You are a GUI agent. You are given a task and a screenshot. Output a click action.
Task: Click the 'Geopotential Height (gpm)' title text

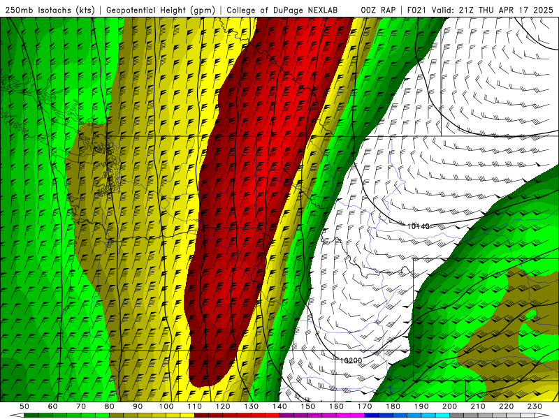pos(161,10)
